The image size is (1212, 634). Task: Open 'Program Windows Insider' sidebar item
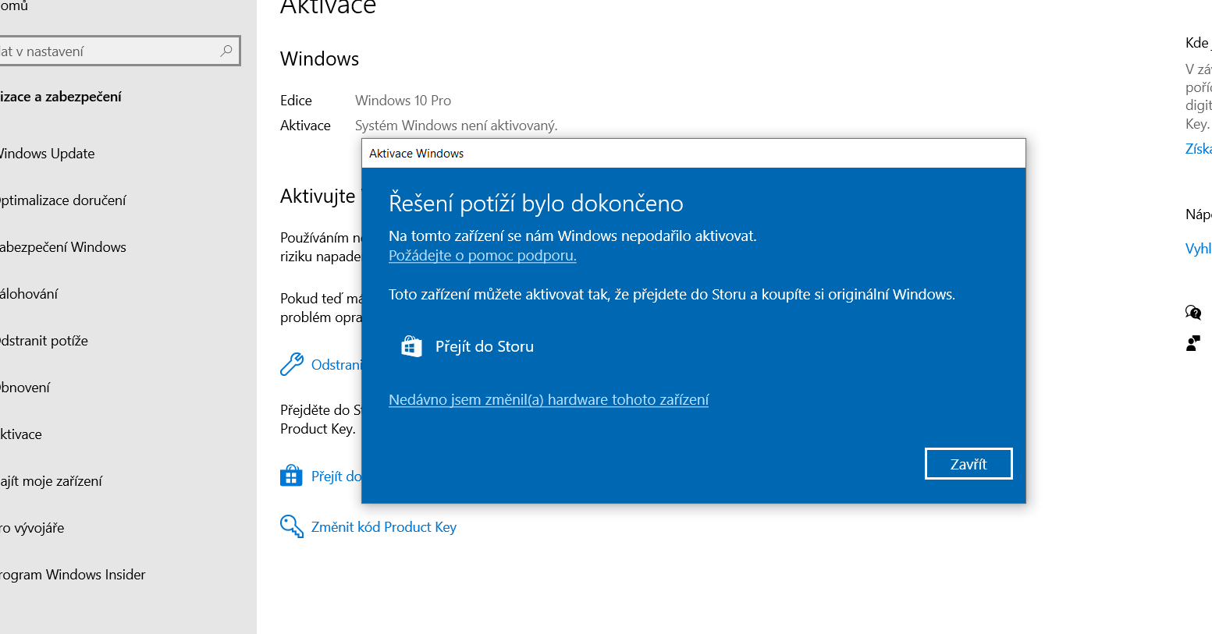[73, 575]
